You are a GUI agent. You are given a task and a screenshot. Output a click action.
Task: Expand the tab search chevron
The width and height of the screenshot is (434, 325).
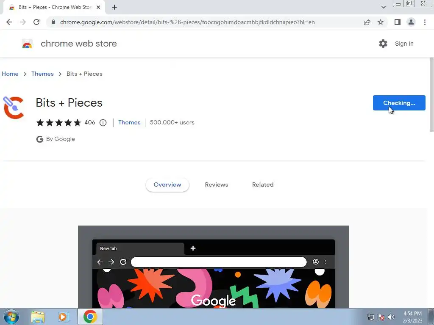[383, 7]
